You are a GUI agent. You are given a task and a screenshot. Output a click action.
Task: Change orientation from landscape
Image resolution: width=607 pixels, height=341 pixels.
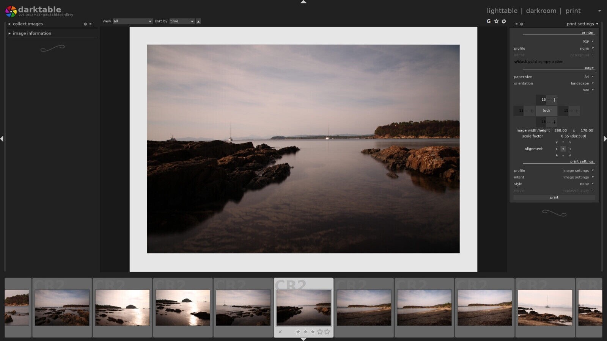click(579, 83)
